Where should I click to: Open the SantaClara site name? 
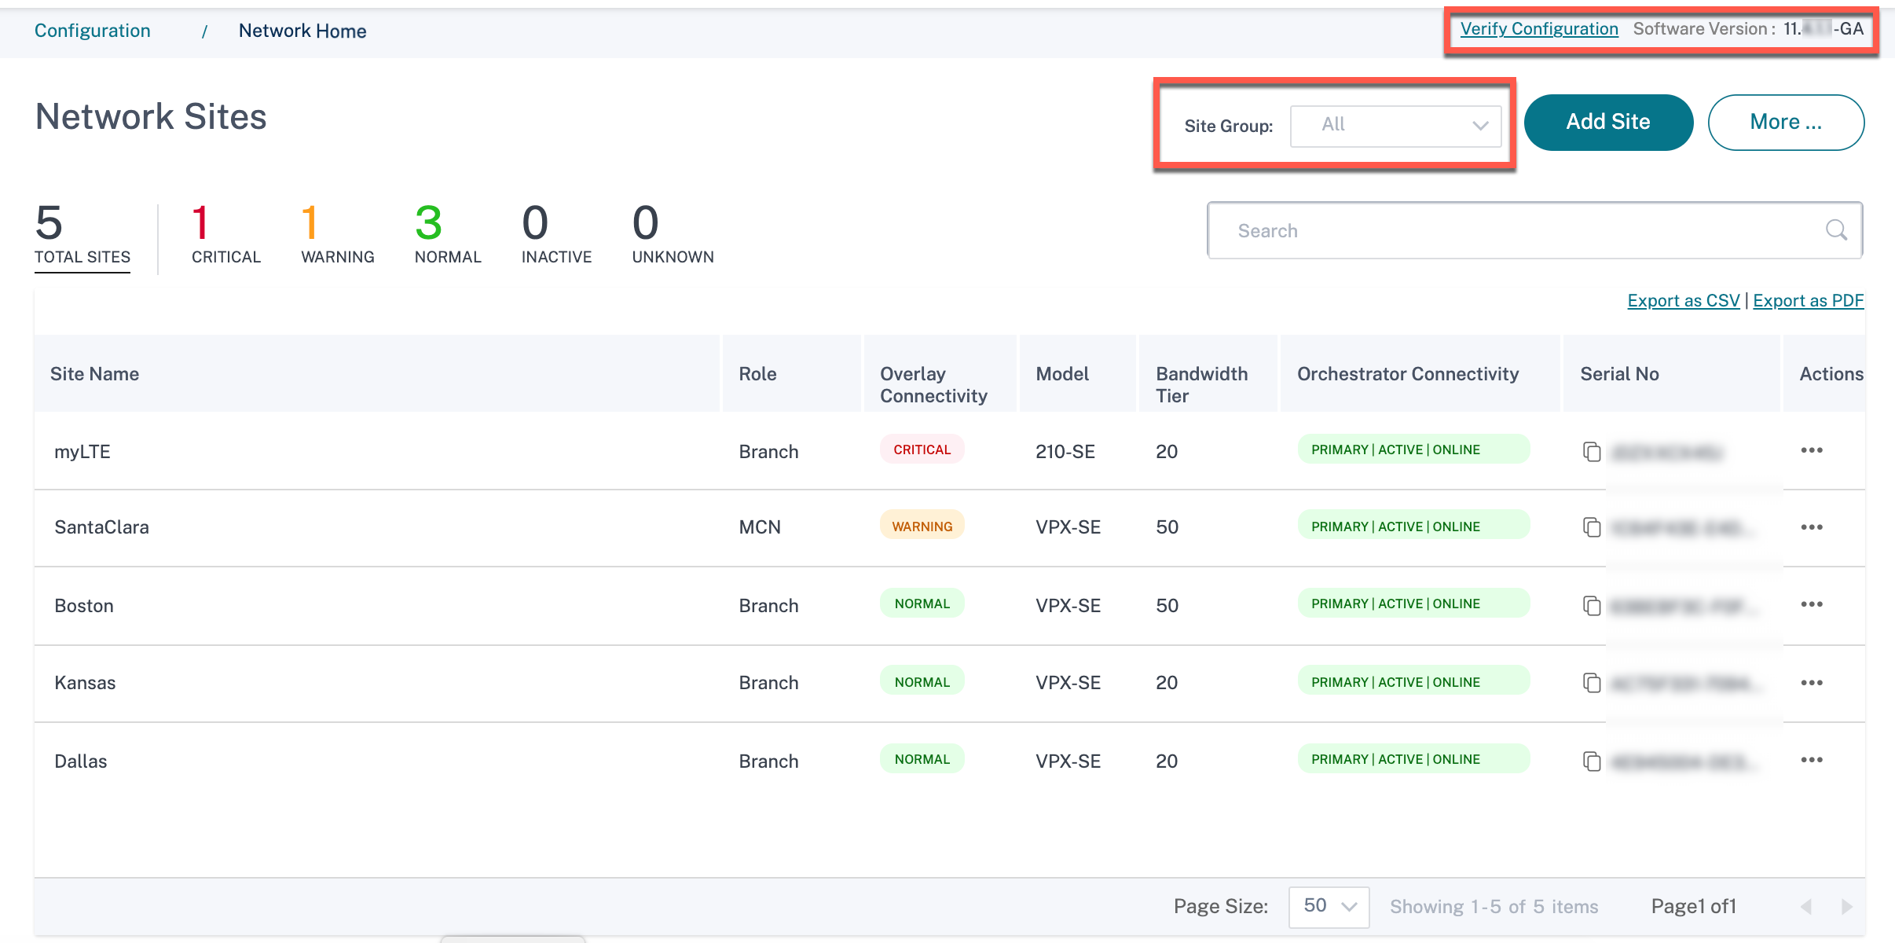[101, 527]
